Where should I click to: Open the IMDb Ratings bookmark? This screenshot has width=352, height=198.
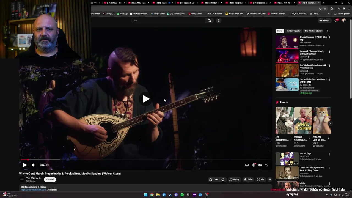point(235,14)
